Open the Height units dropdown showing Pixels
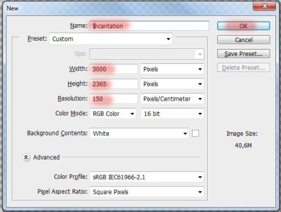 click(x=172, y=84)
